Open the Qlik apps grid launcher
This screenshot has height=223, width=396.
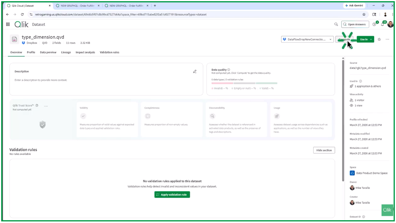coord(8,25)
